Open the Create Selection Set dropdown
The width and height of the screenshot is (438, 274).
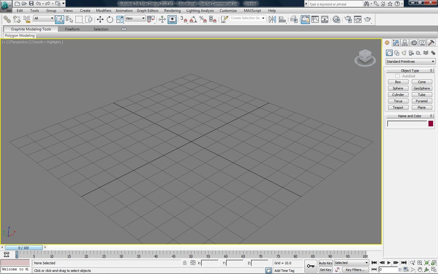click(248, 18)
